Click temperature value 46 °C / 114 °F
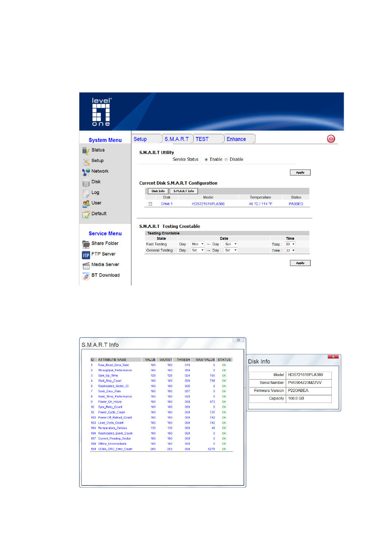This screenshot has height=536, width=379. [261, 204]
